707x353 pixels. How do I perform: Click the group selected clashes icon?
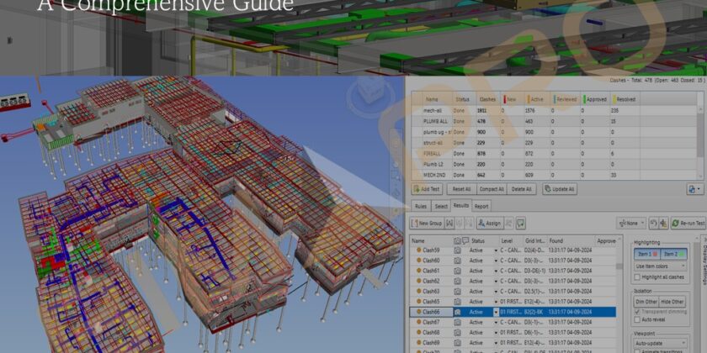click(x=449, y=223)
